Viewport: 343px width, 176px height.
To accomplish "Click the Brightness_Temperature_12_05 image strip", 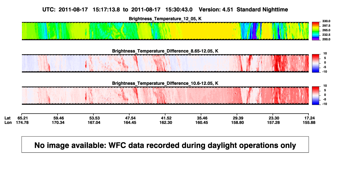I will tap(165, 31).
